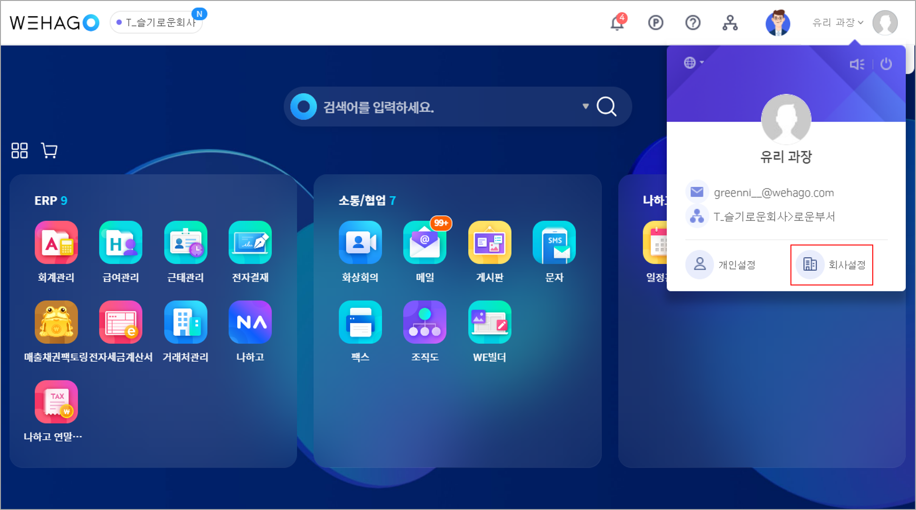This screenshot has height=510, width=916.
Task: Click the large profile picture in panel
Action: tap(786, 119)
